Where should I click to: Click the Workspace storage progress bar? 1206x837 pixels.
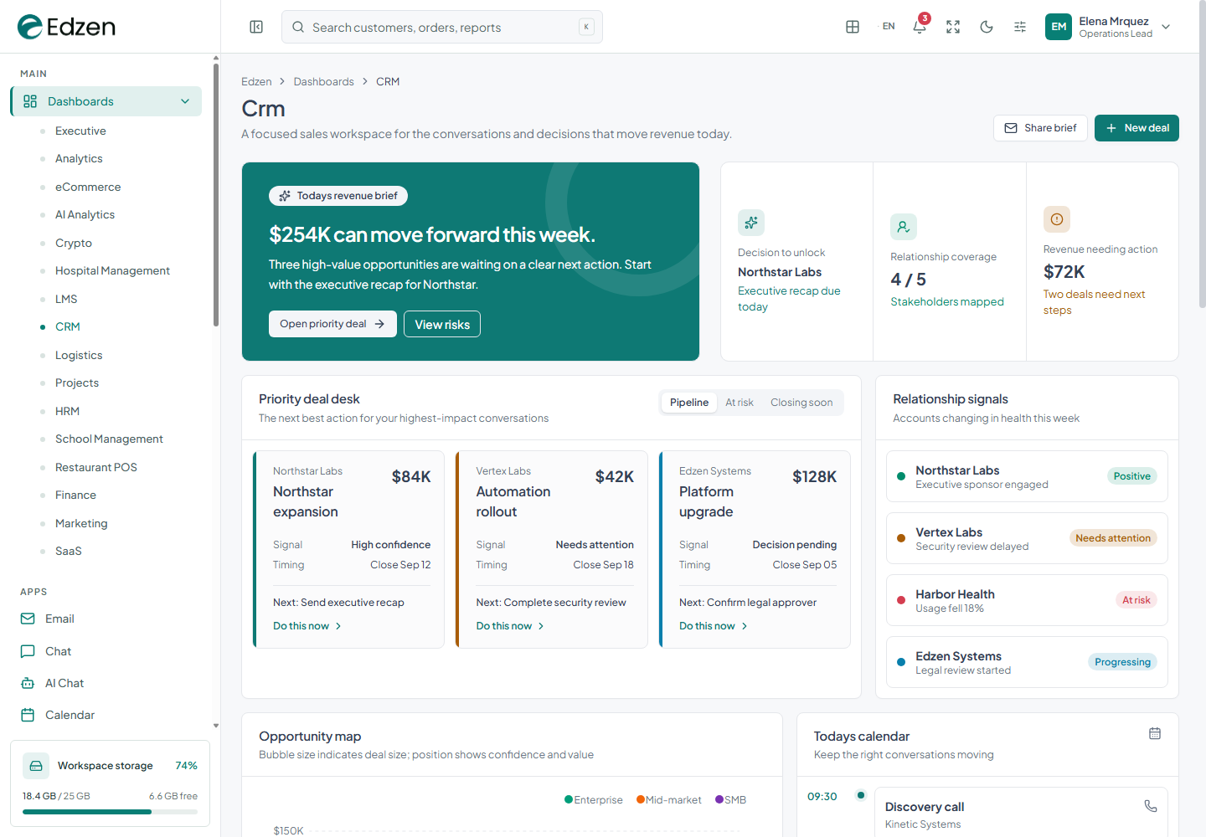[110, 812]
